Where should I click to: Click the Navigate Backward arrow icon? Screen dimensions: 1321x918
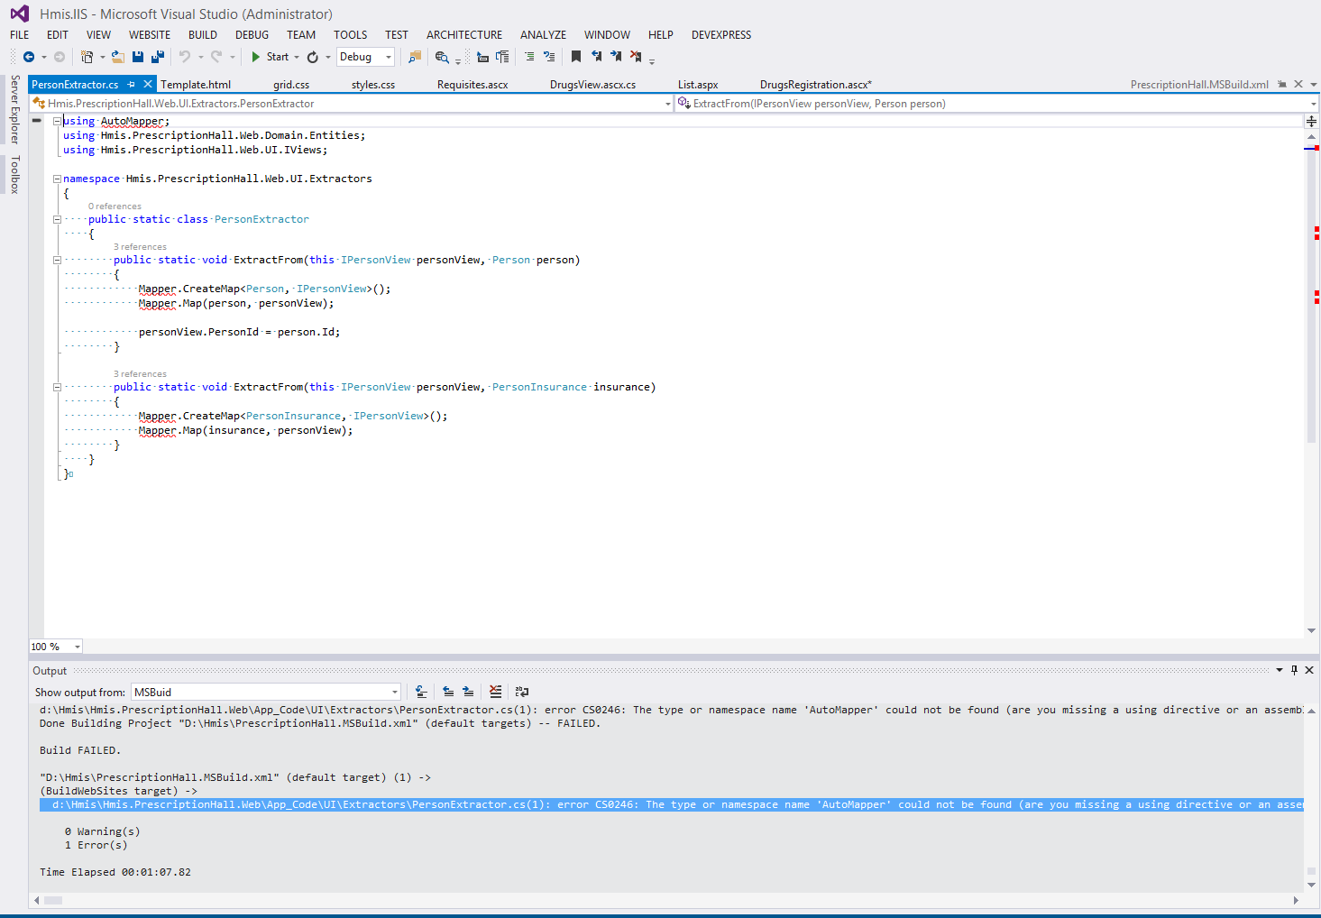pyautogui.click(x=29, y=57)
